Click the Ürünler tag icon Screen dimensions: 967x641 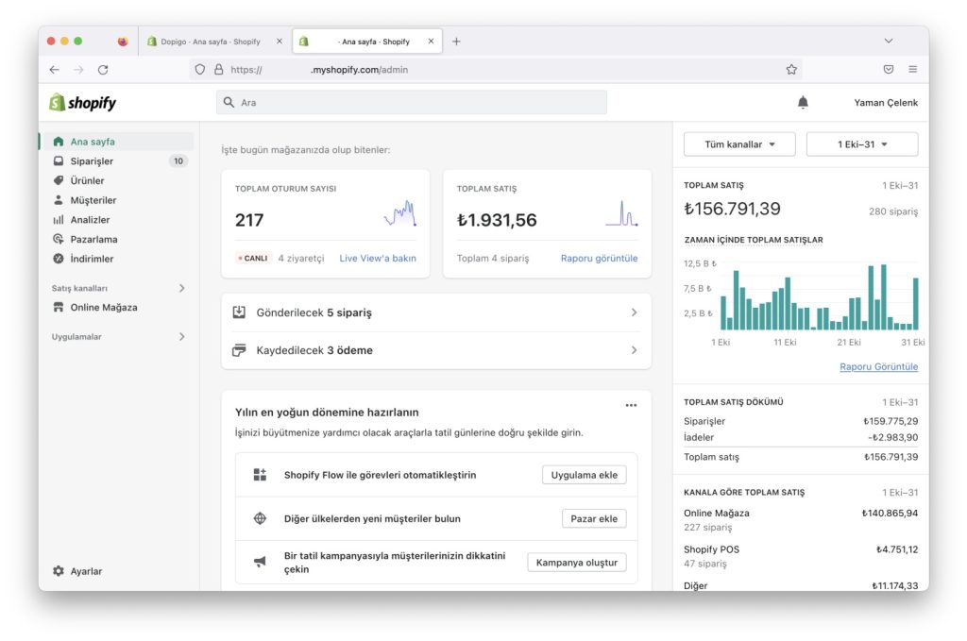pyautogui.click(x=58, y=180)
